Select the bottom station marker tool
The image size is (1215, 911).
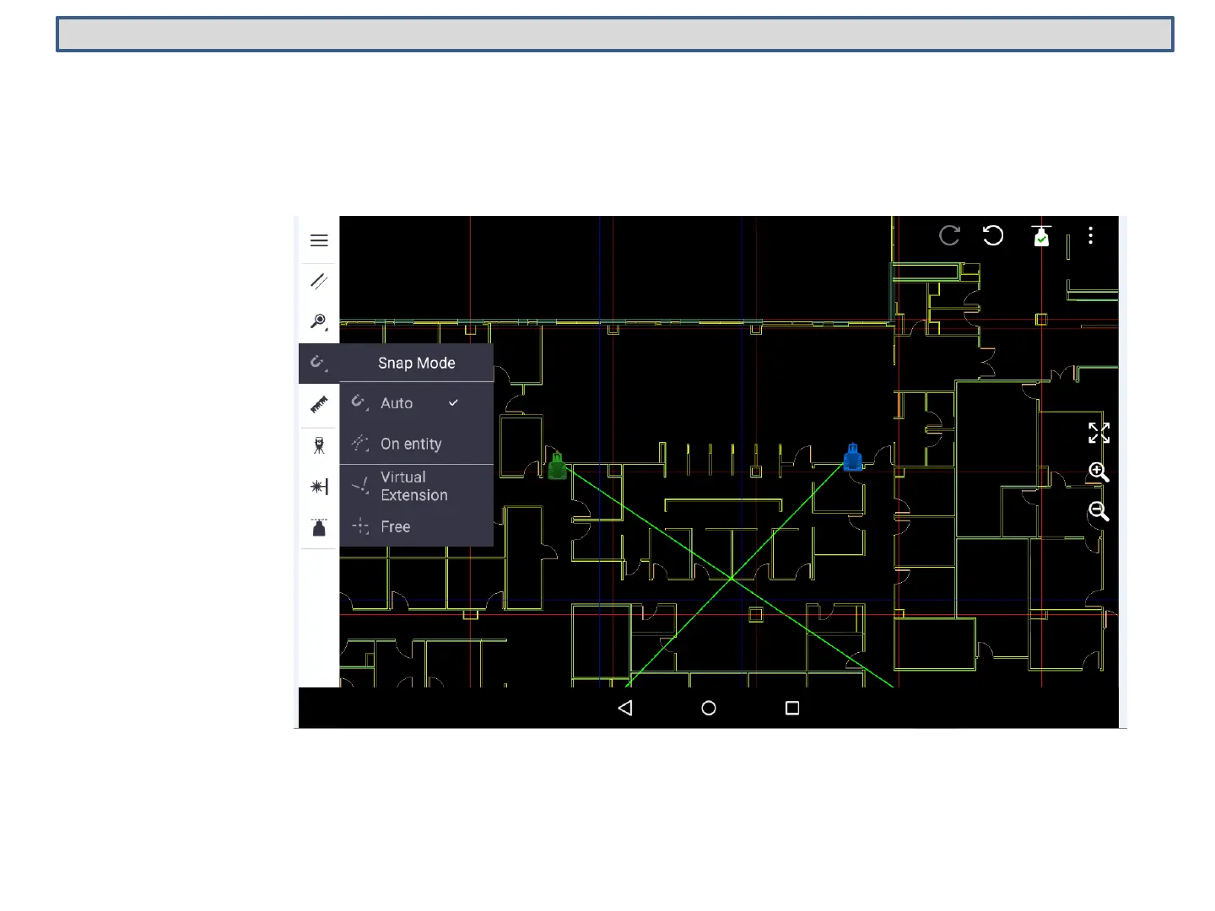(319, 528)
